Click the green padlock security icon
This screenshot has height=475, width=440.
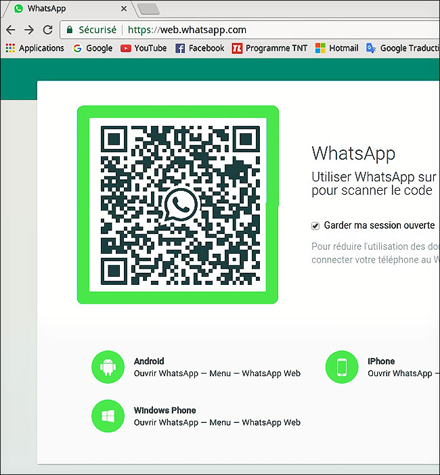click(x=70, y=30)
